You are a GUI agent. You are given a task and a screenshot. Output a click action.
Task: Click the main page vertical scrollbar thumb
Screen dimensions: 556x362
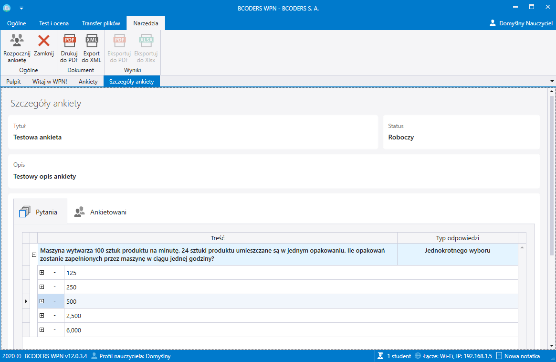tap(551, 175)
